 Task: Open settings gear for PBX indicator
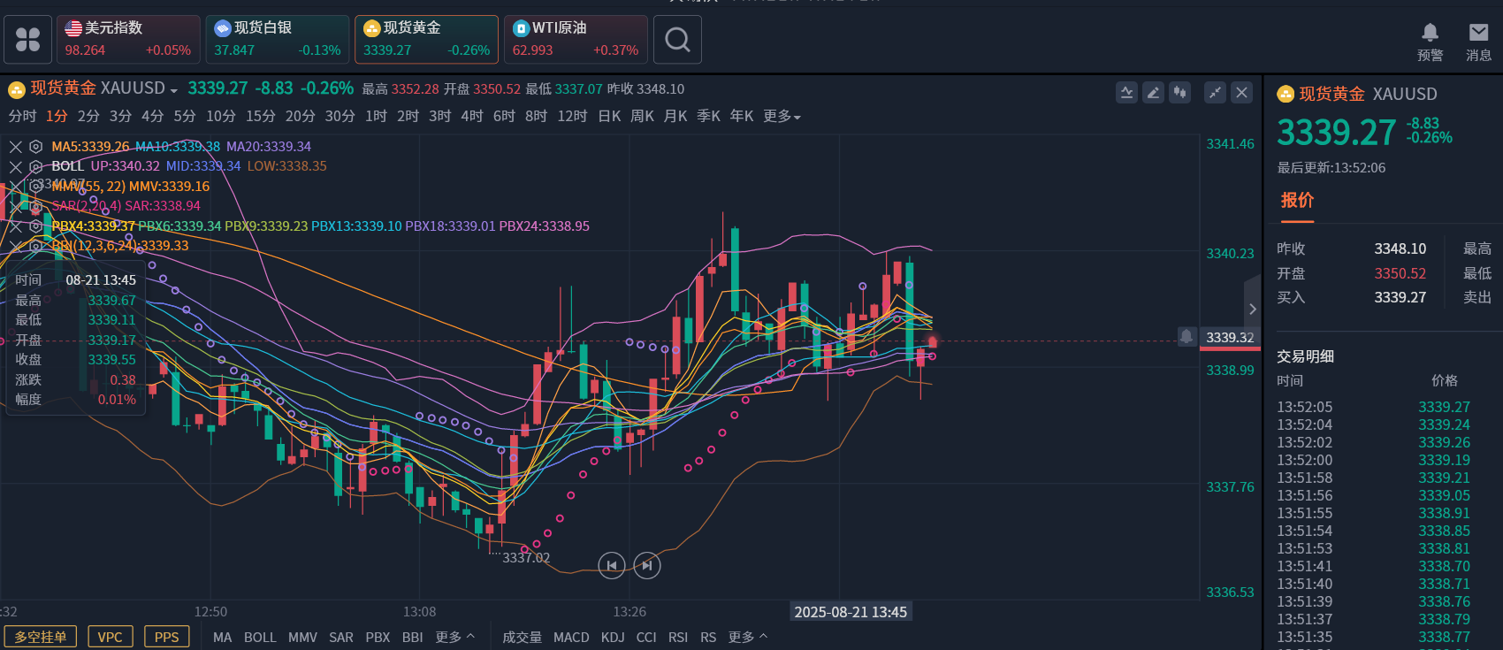pos(36,226)
